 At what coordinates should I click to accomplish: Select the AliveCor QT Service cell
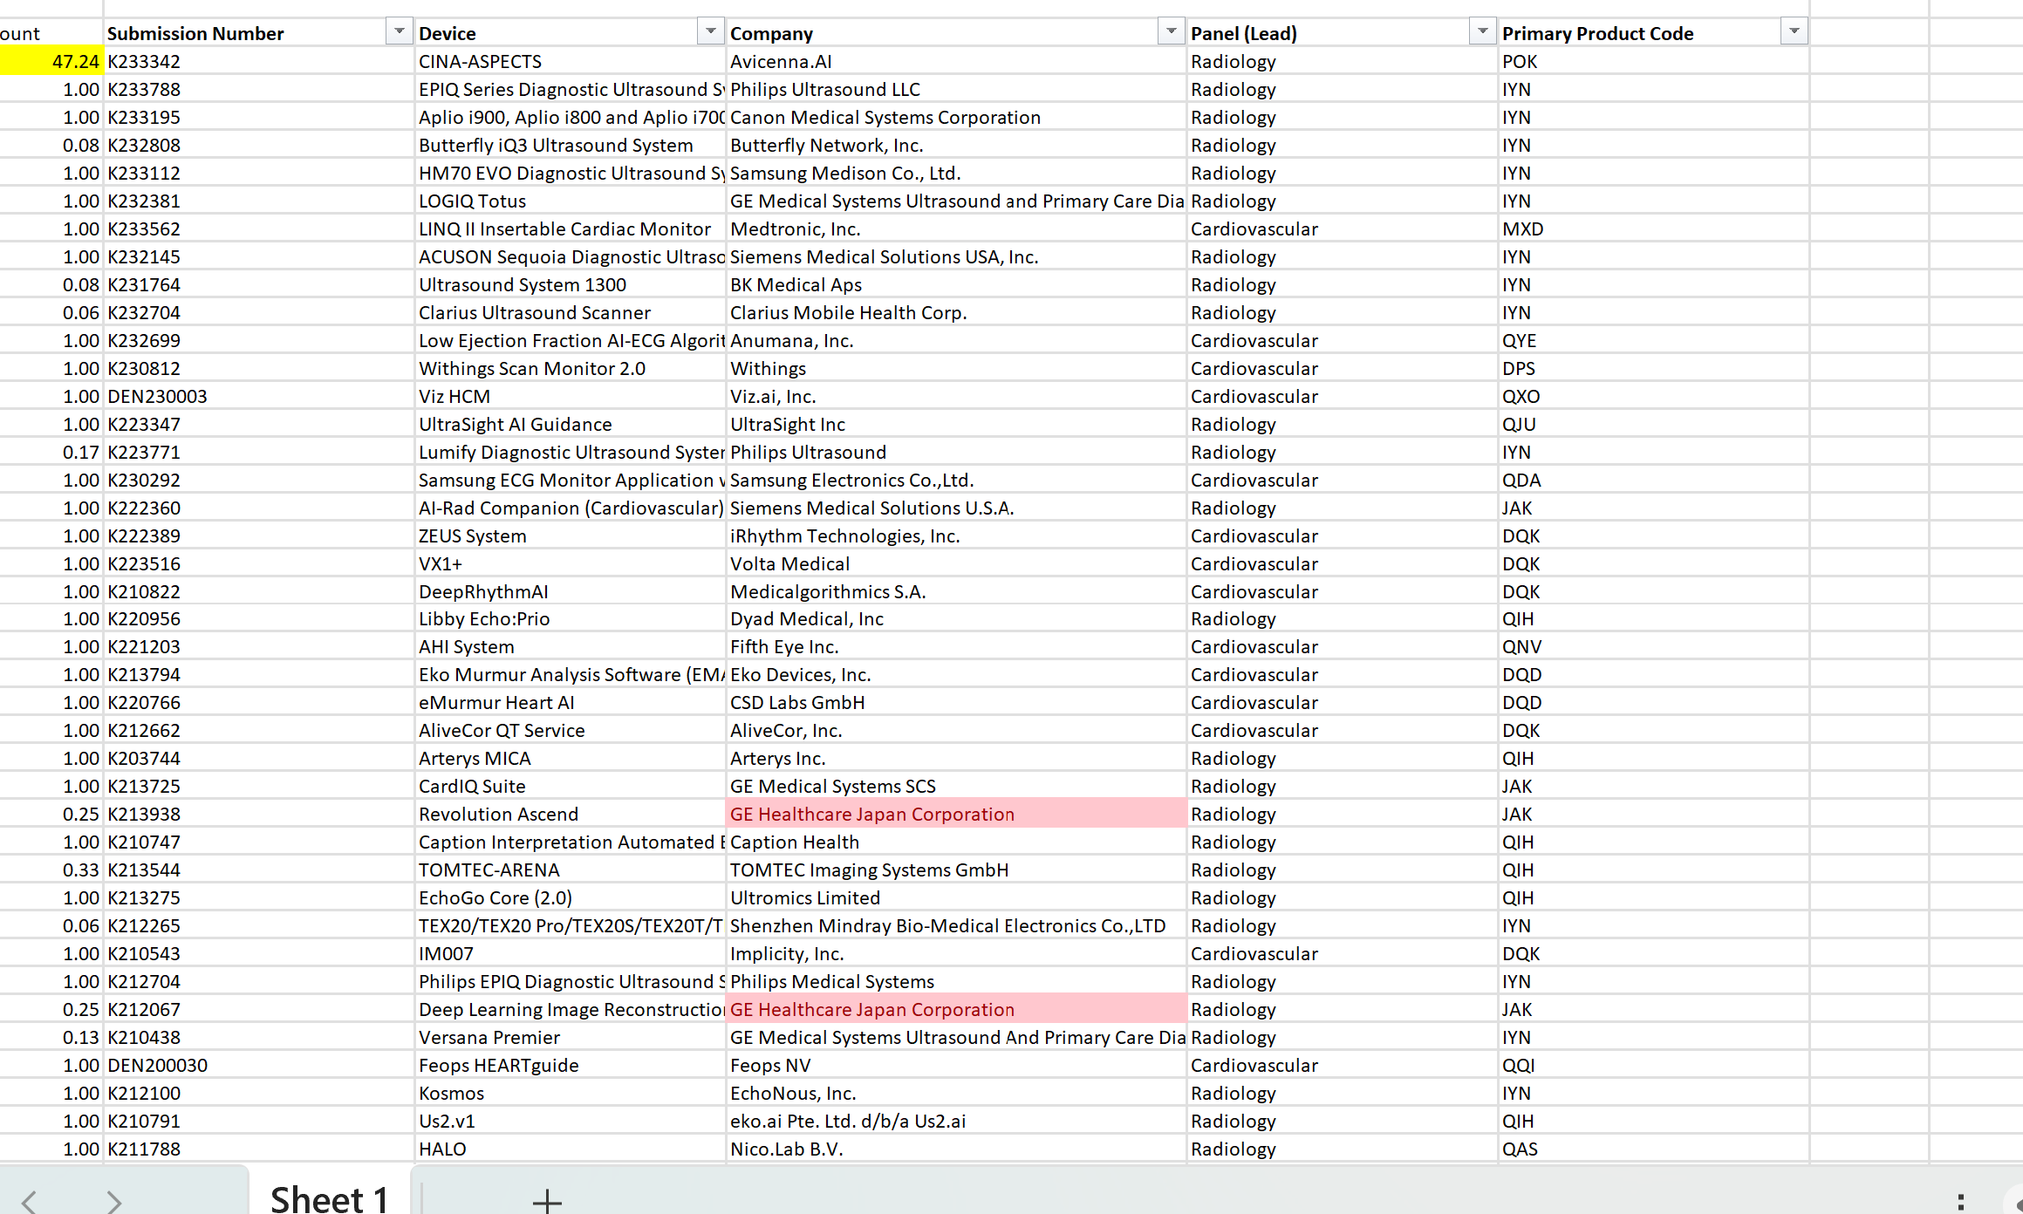click(x=571, y=730)
